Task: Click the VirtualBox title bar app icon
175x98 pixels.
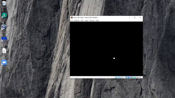Action: (x=72, y=17)
